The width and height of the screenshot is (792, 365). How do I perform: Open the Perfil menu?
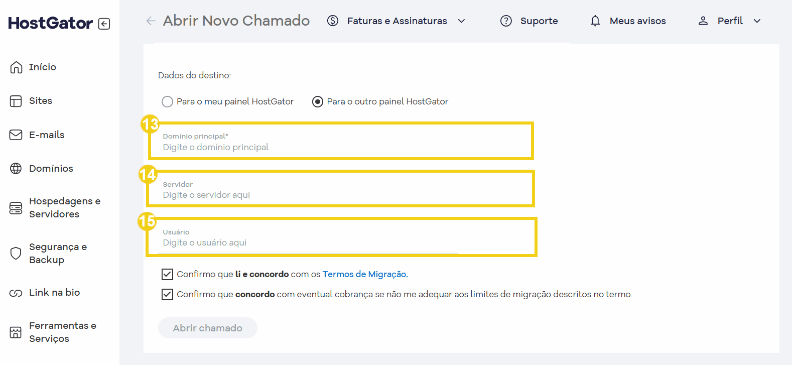(730, 21)
